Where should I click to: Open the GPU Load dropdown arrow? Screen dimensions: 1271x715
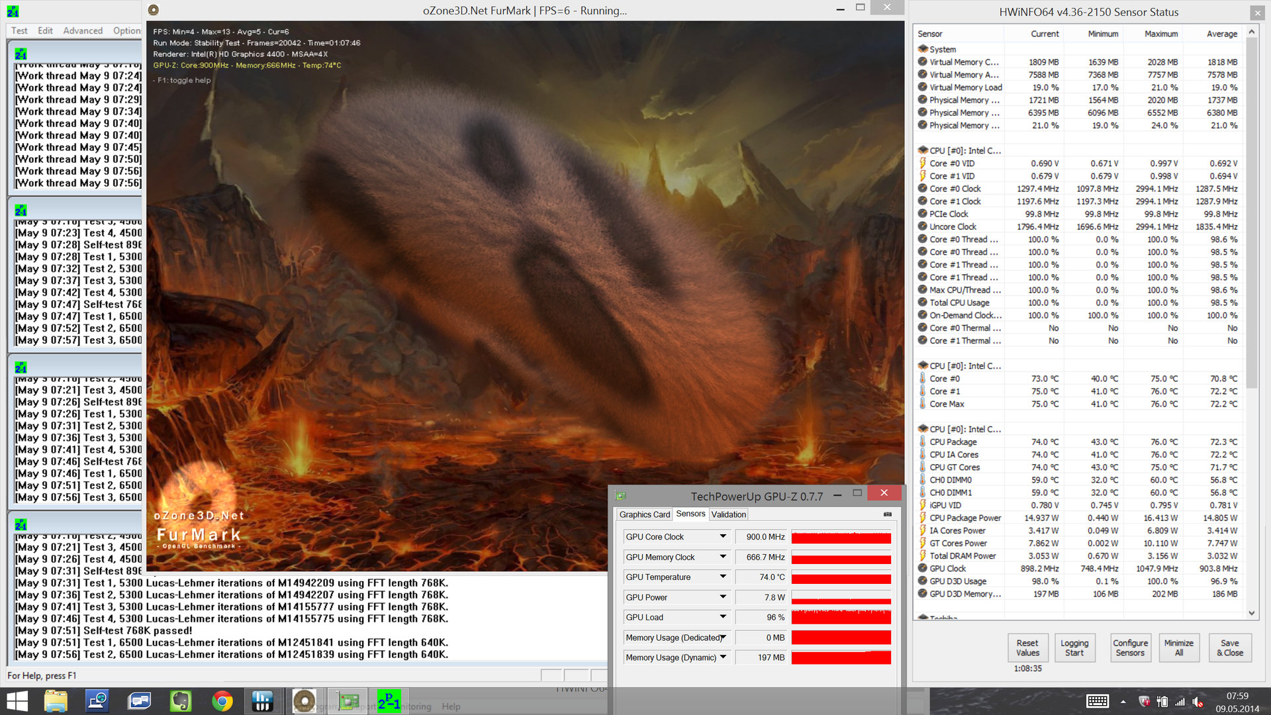tap(723, 617)
